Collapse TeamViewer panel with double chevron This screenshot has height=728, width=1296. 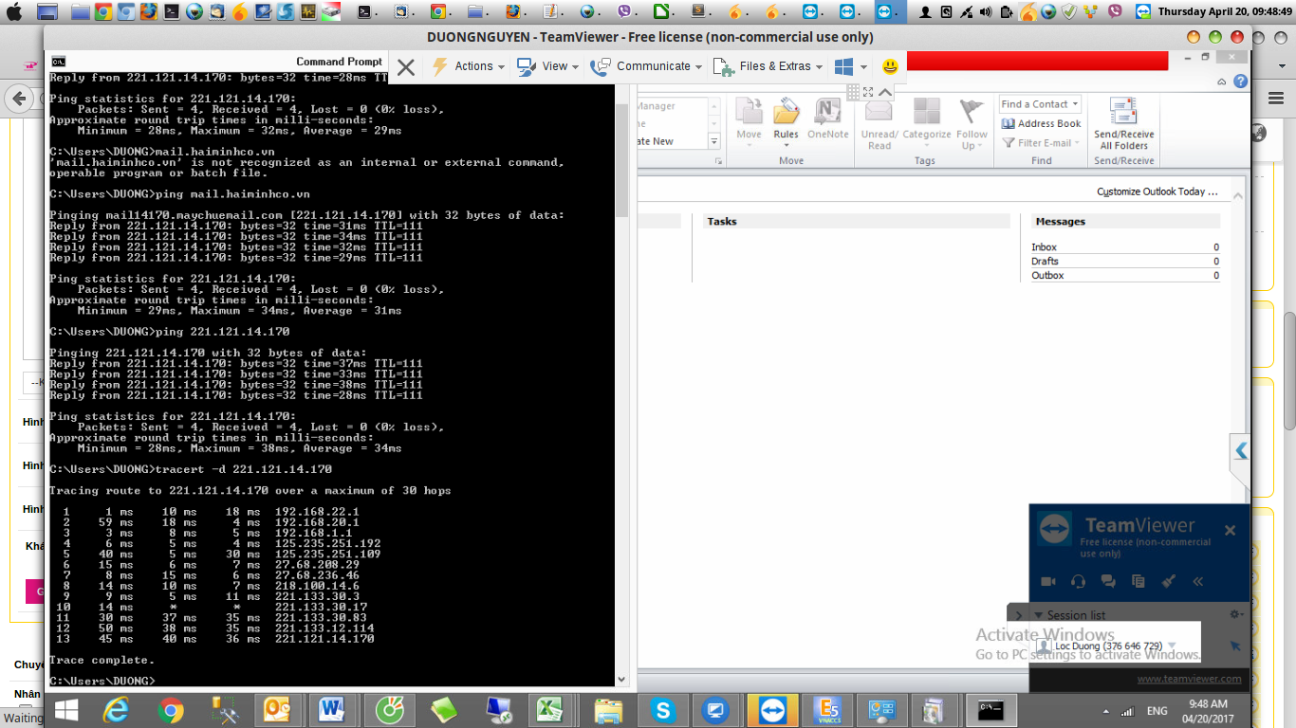click(x=1198, y=581)
